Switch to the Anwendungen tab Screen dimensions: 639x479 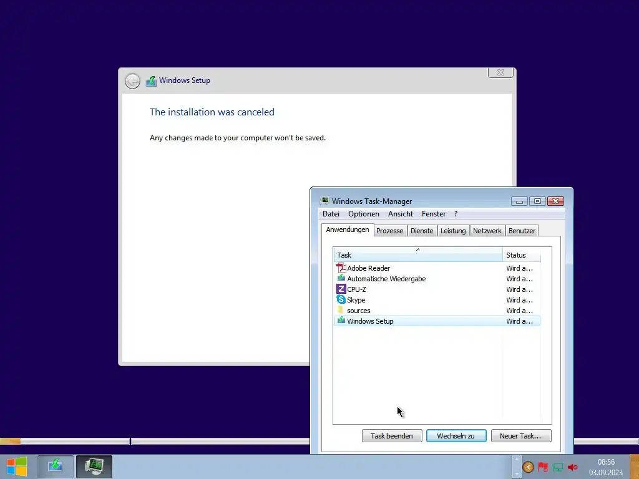click(x=348, y=230)
